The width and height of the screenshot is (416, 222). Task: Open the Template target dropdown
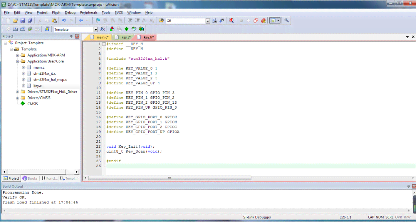[96, 29]
